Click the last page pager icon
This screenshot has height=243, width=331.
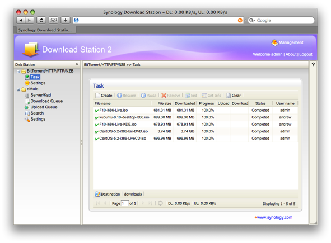[150, 203]
